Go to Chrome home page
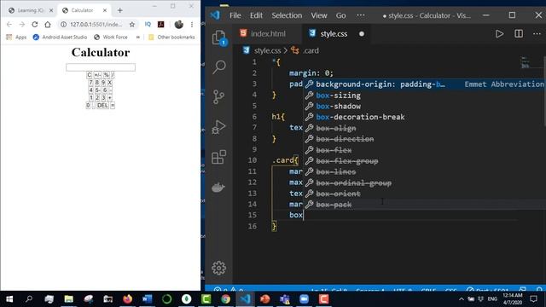Screen dimensions: 546x307 pos(48,25)
